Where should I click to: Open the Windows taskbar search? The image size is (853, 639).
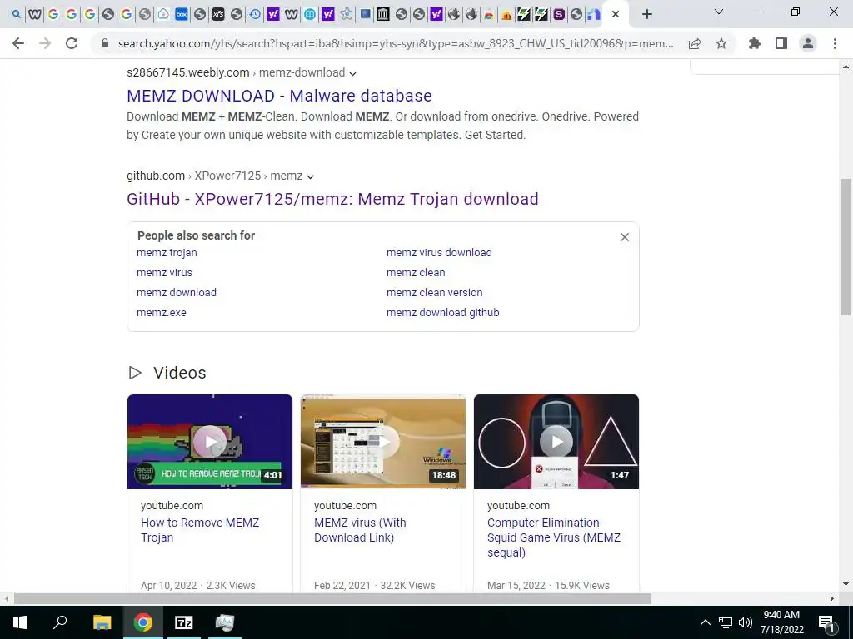pos(60,622)
